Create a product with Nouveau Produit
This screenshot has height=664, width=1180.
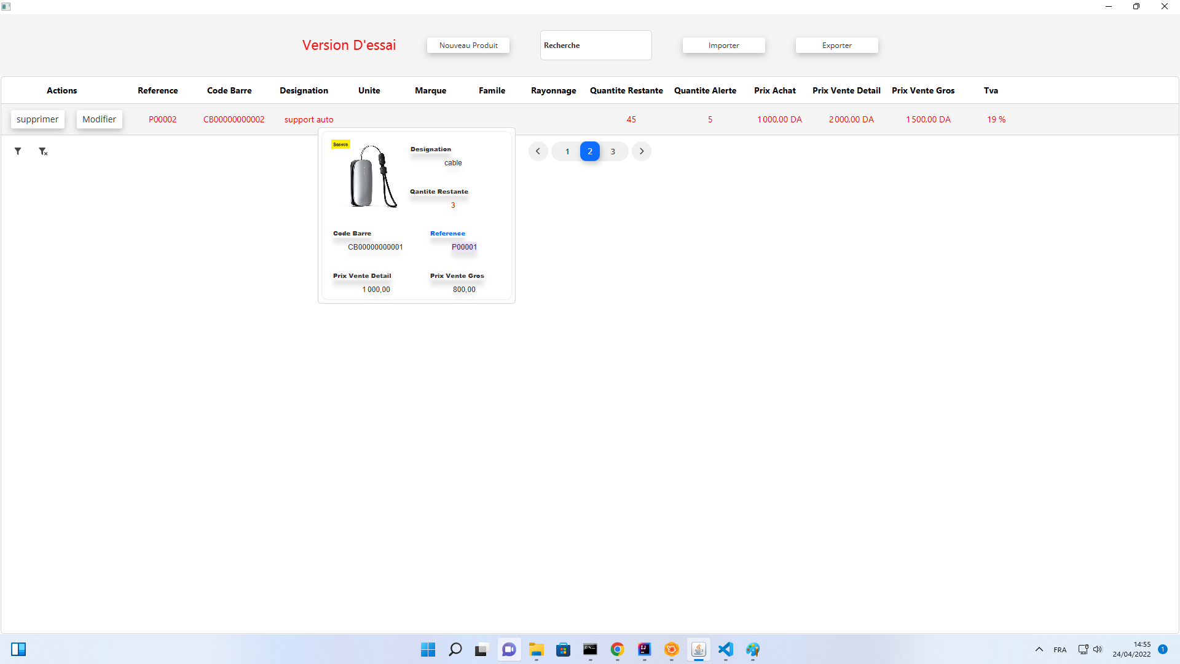[x=468, y=45]
